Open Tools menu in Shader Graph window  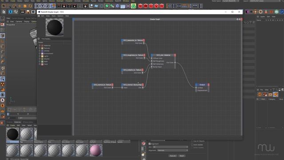[x=54, y=16]
